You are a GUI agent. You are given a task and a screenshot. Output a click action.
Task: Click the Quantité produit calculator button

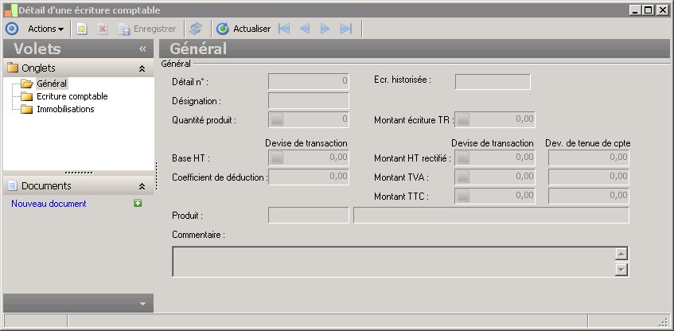pyautogui.click(x=277, y=119)
